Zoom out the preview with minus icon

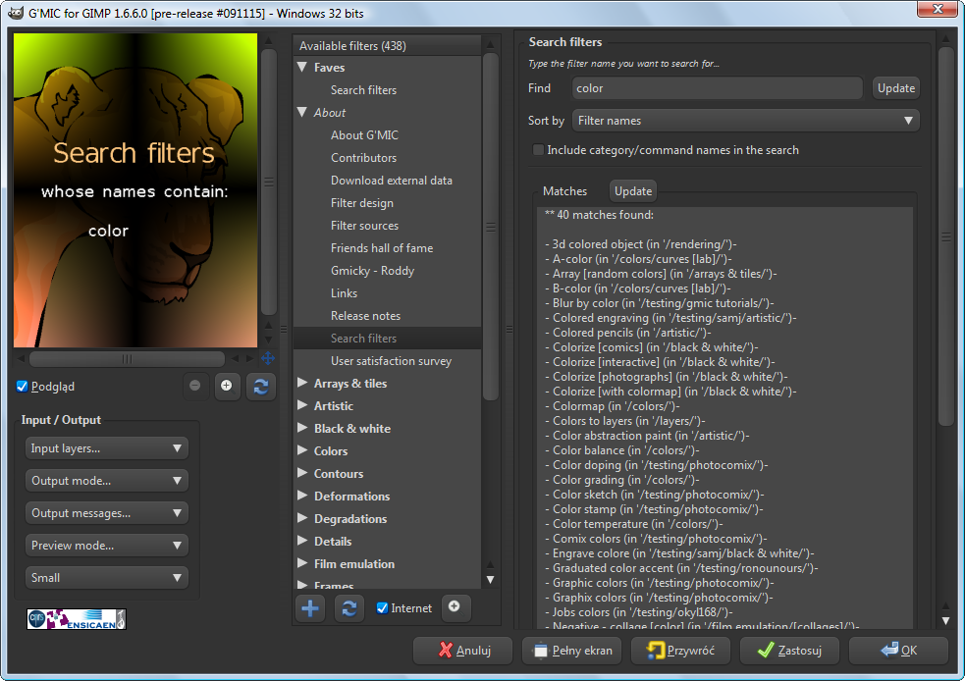click(x=195, y=386)
